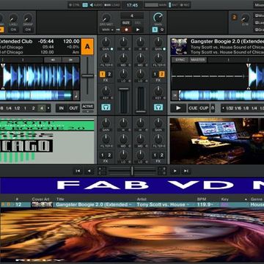Toggle the Q quantize button beside snap
The height and width of the screenshot is (264, 264).
click(x=162, y=30)
